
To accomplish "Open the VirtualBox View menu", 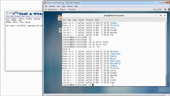I will click(x=58, y=6).
